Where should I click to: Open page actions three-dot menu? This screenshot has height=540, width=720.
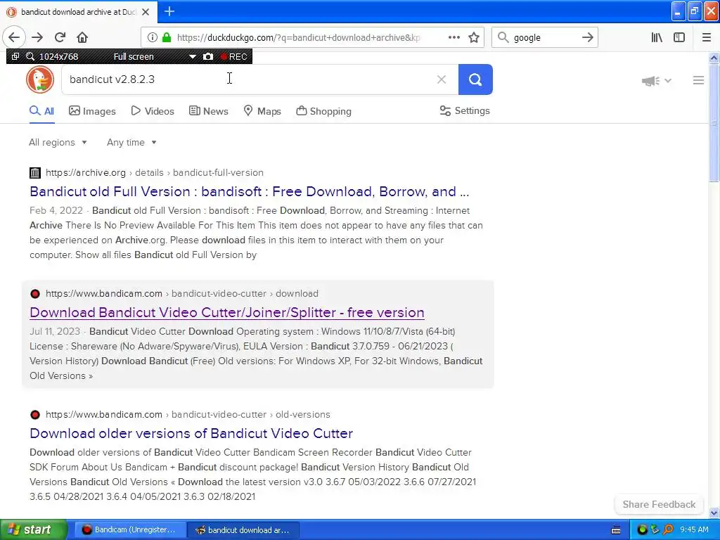point(454,38)
